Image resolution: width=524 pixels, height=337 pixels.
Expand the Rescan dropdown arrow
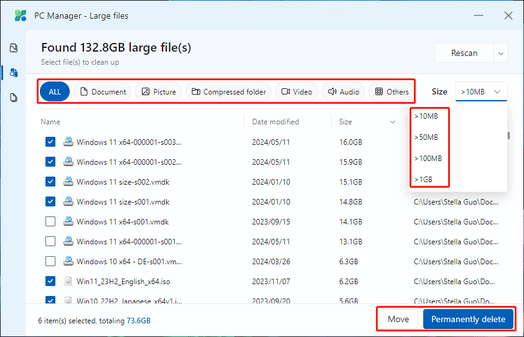(x=500, y=53)
